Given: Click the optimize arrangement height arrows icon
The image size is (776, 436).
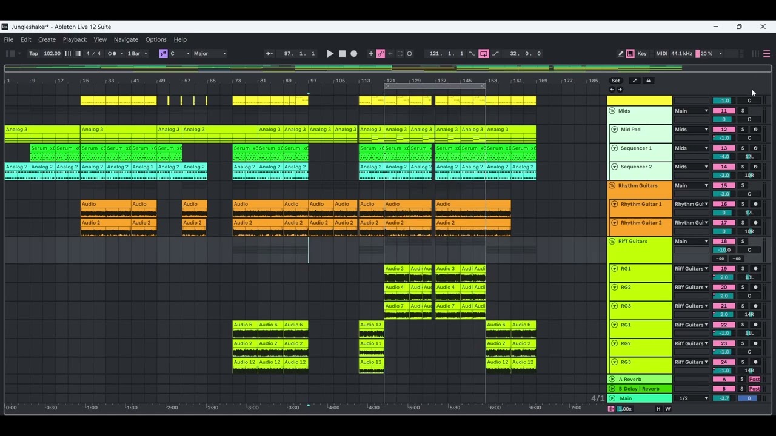Looking at the screenshot, I should pyautogui.click(x=635, y=81).
